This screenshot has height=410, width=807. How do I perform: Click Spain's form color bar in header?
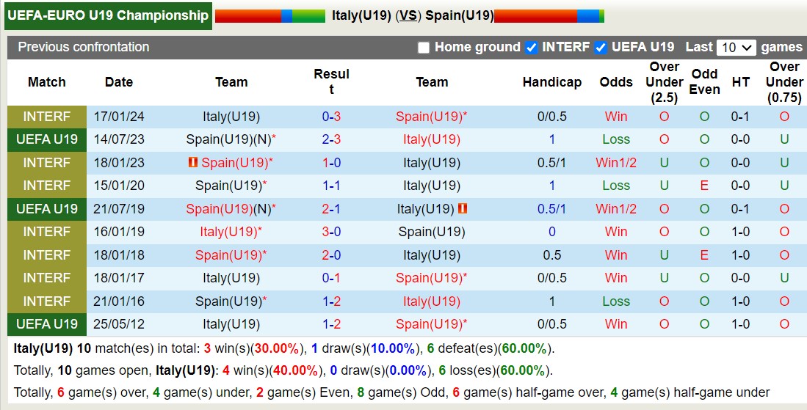pyautogui.click(x=549, y=16)
